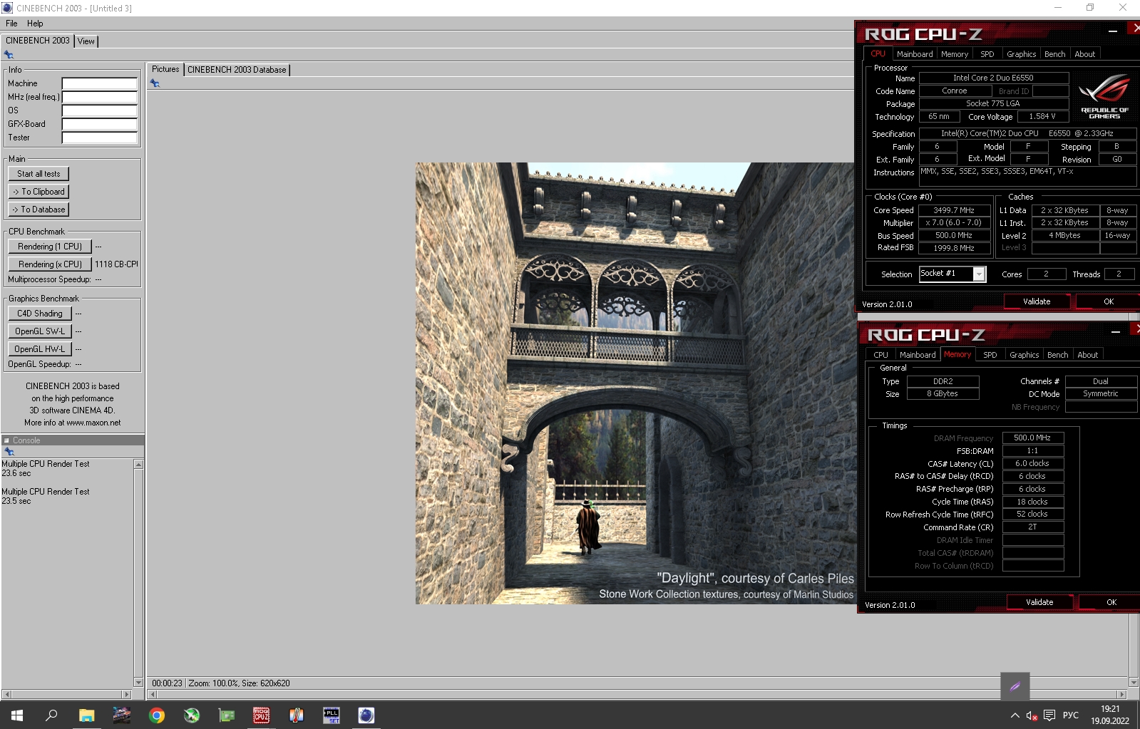Switch to the View tab
This screenshot has height=729, width=1140.
(x=86, y=41)
